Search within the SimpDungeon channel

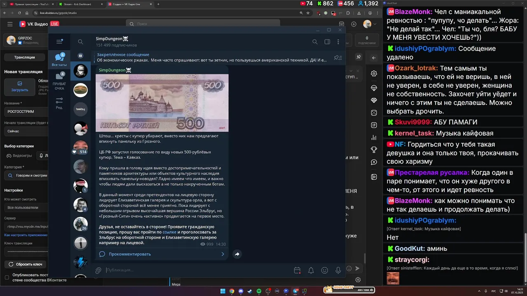[x=315, y=42]
